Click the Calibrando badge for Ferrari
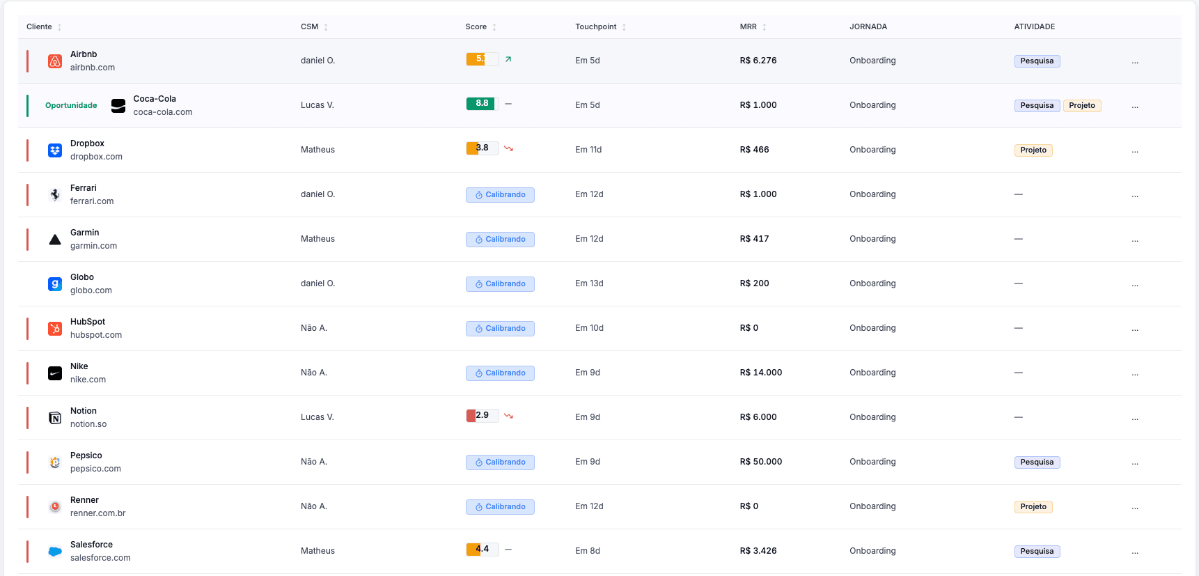This screenshot has width=1199, height=576. click(500, 195)
